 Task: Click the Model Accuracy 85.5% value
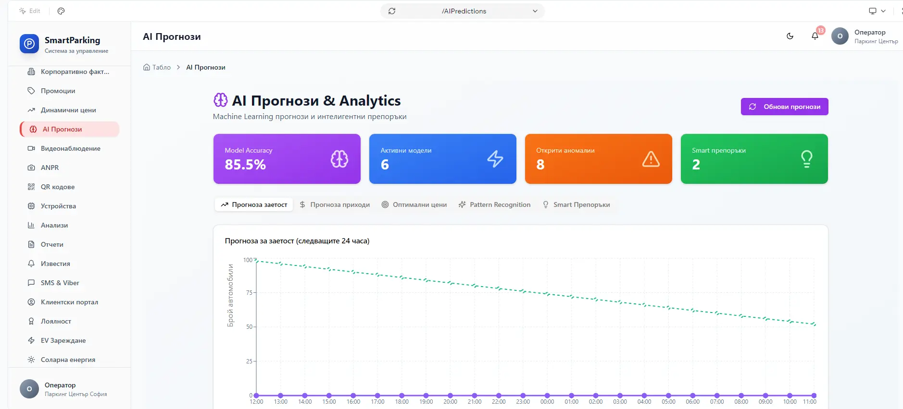pyautogui.click(x=245, y=165)
